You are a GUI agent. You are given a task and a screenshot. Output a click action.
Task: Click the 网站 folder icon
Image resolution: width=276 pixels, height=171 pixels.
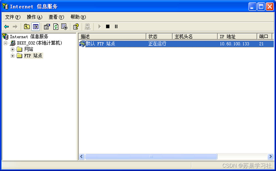click(19, 49)
